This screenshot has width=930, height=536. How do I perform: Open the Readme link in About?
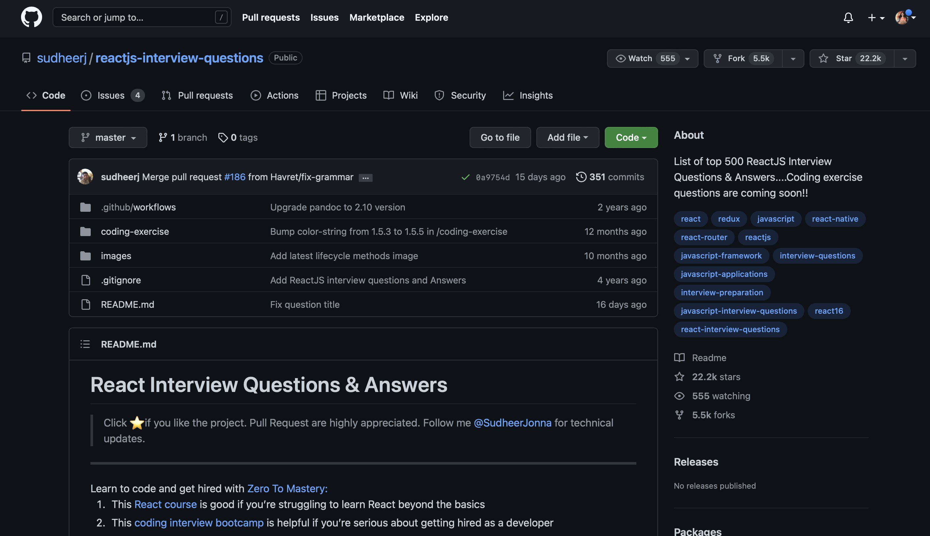click(700, 357)
